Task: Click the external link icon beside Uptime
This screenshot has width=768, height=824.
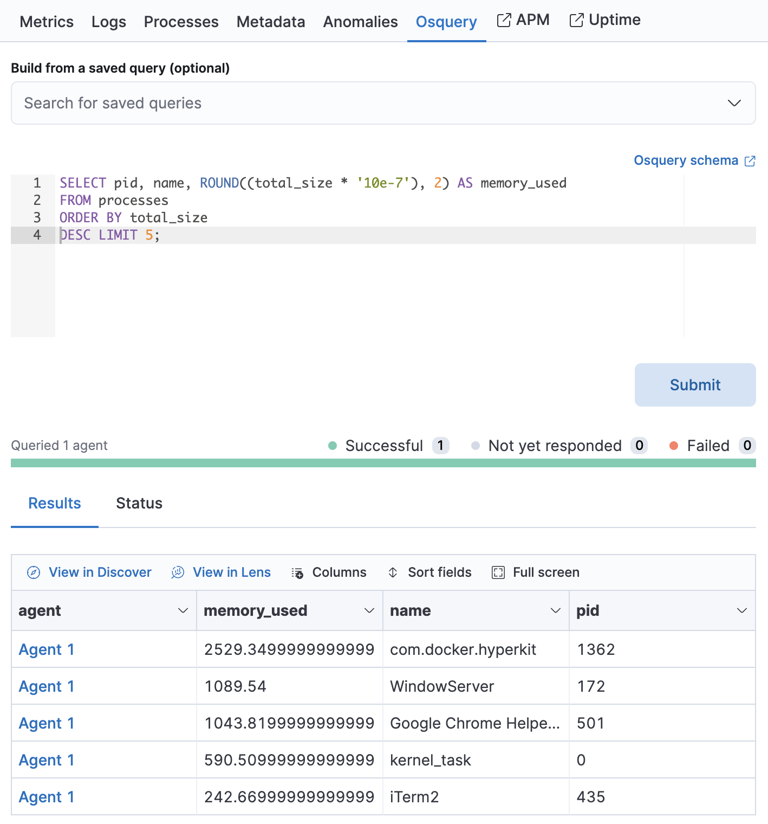Action: pos(576,21)
